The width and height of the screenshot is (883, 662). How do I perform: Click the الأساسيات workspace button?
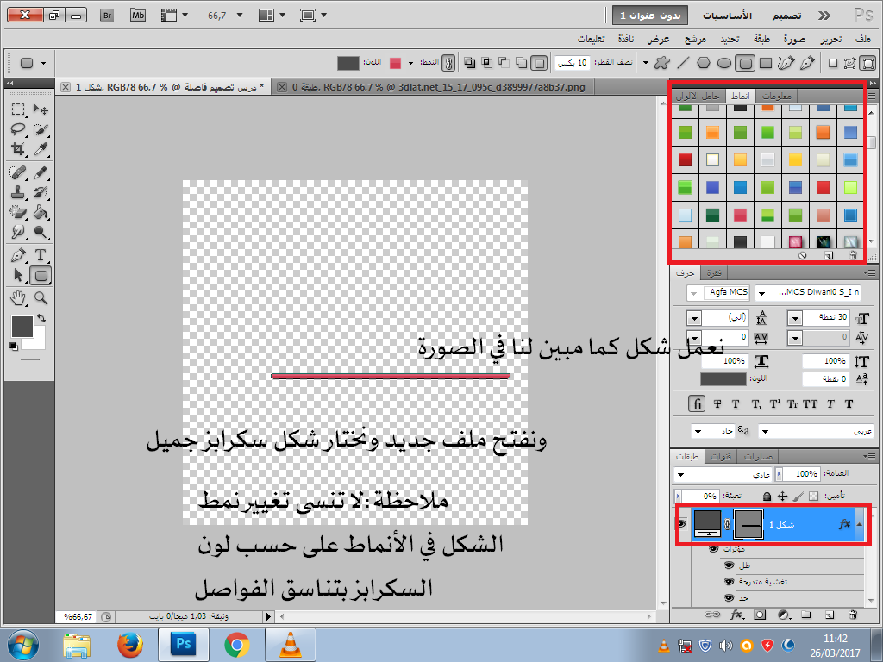point(726,16)
